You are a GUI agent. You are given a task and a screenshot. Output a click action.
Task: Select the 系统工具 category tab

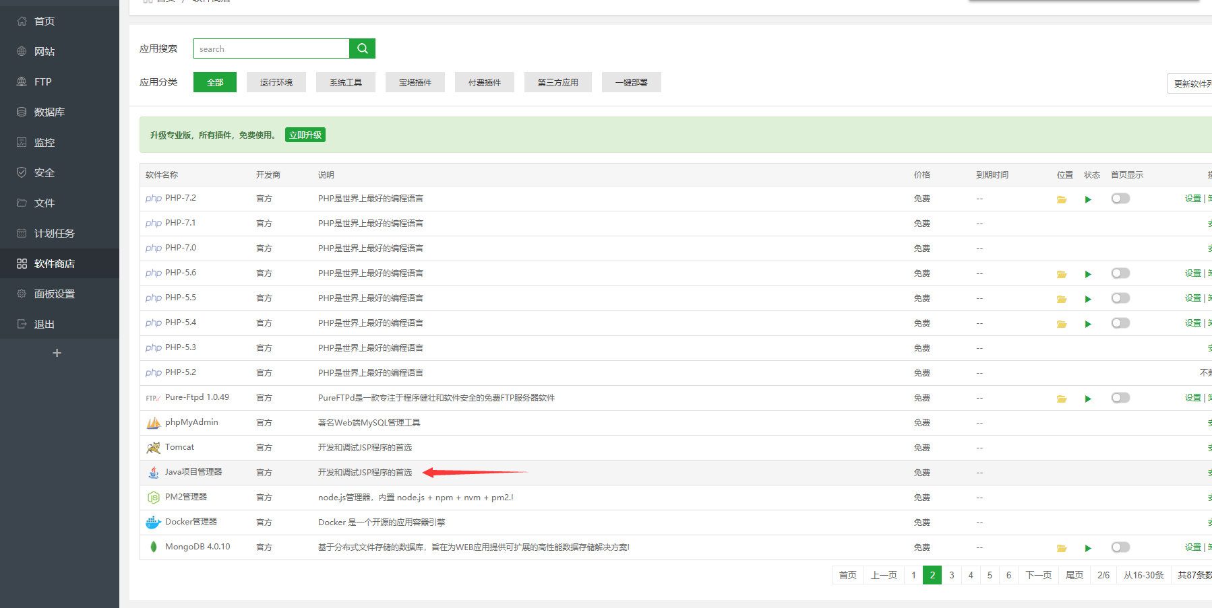(346, 82)
